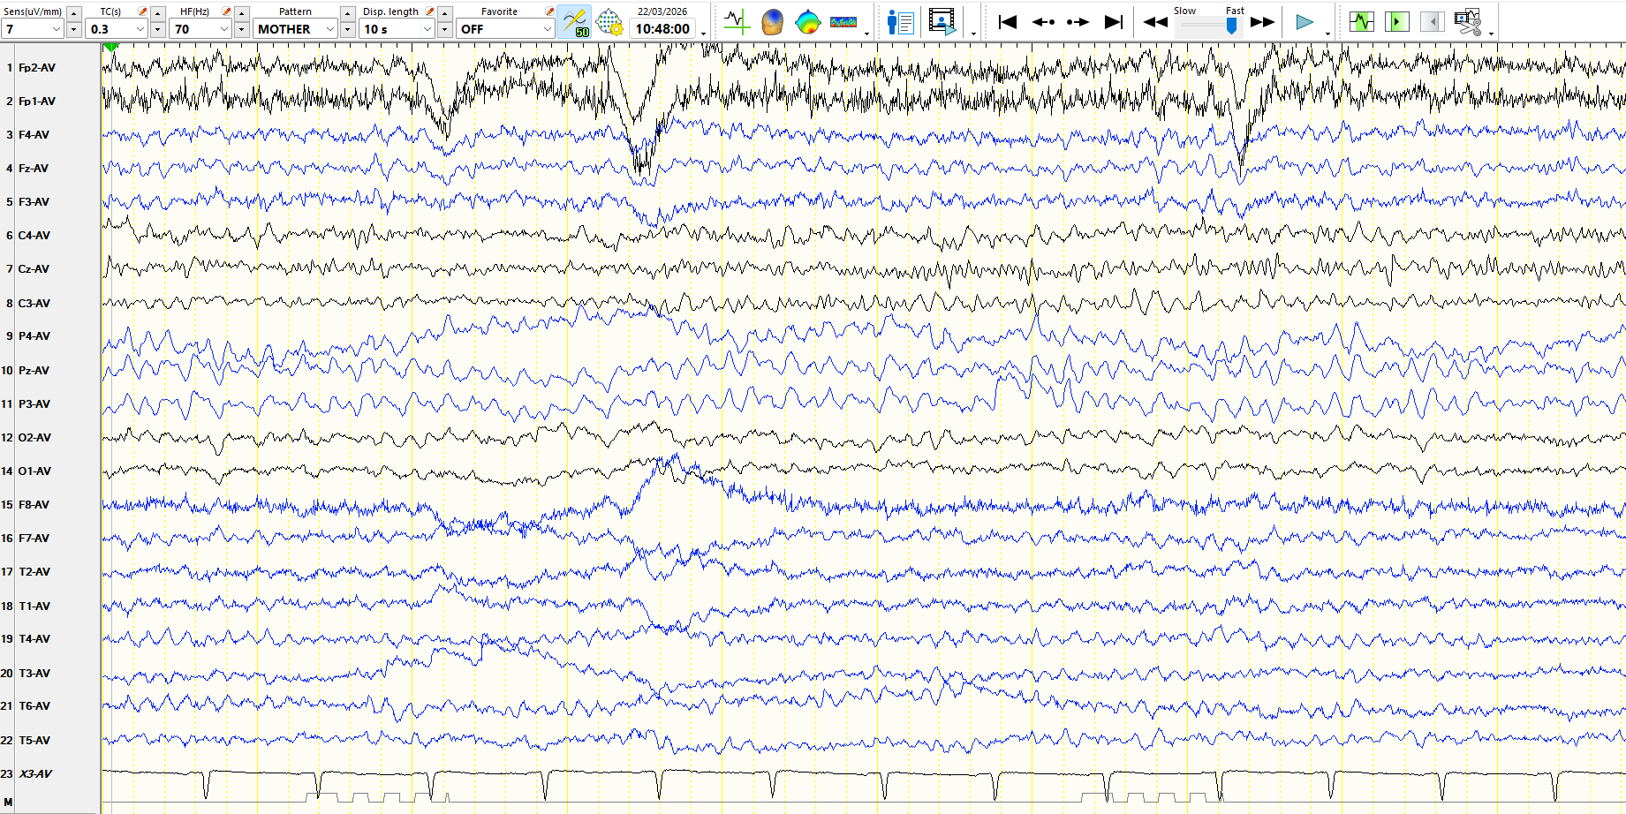1626x814 pixels.
Task: Expand the arrow after the spectrogram icon
Action: pos(867,34)
